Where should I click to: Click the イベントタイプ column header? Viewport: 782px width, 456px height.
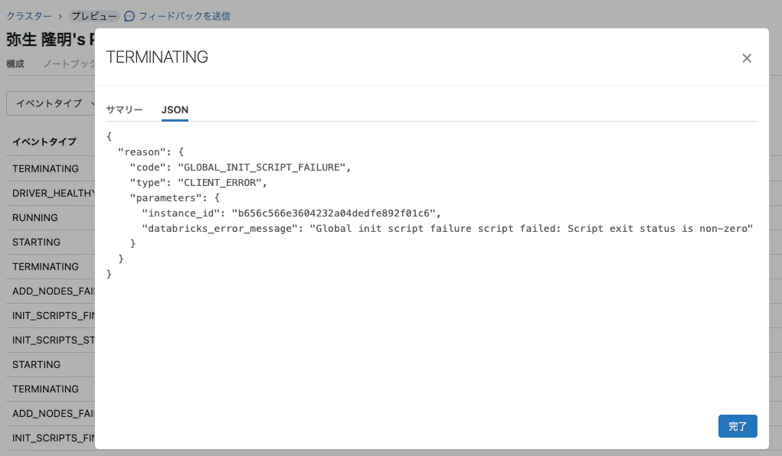click(44, 142)
